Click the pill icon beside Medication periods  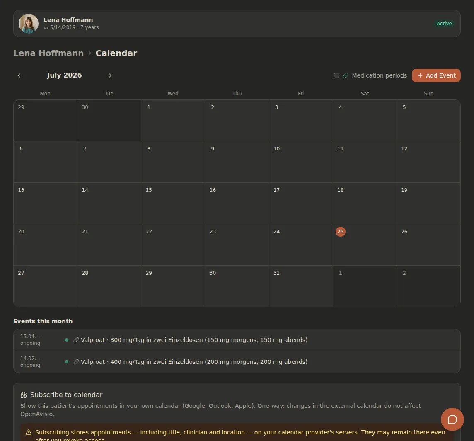[x=346, y=75]
